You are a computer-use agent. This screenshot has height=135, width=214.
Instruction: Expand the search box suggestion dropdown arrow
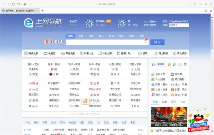pyautogui.click(x=146, y=42)
